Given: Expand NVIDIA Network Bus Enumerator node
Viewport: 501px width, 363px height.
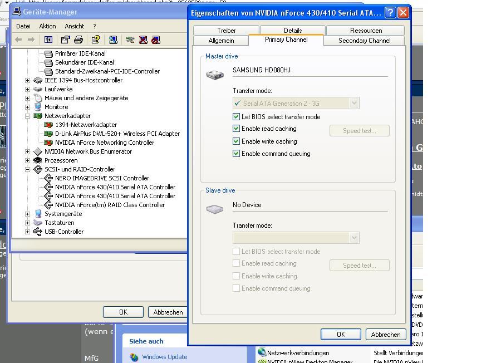Looking at the screenshot, I should tap(27, 151).
